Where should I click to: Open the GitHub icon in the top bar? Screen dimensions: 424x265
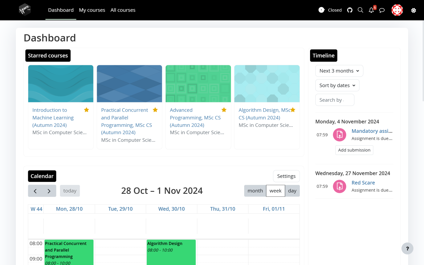(350, 10)
